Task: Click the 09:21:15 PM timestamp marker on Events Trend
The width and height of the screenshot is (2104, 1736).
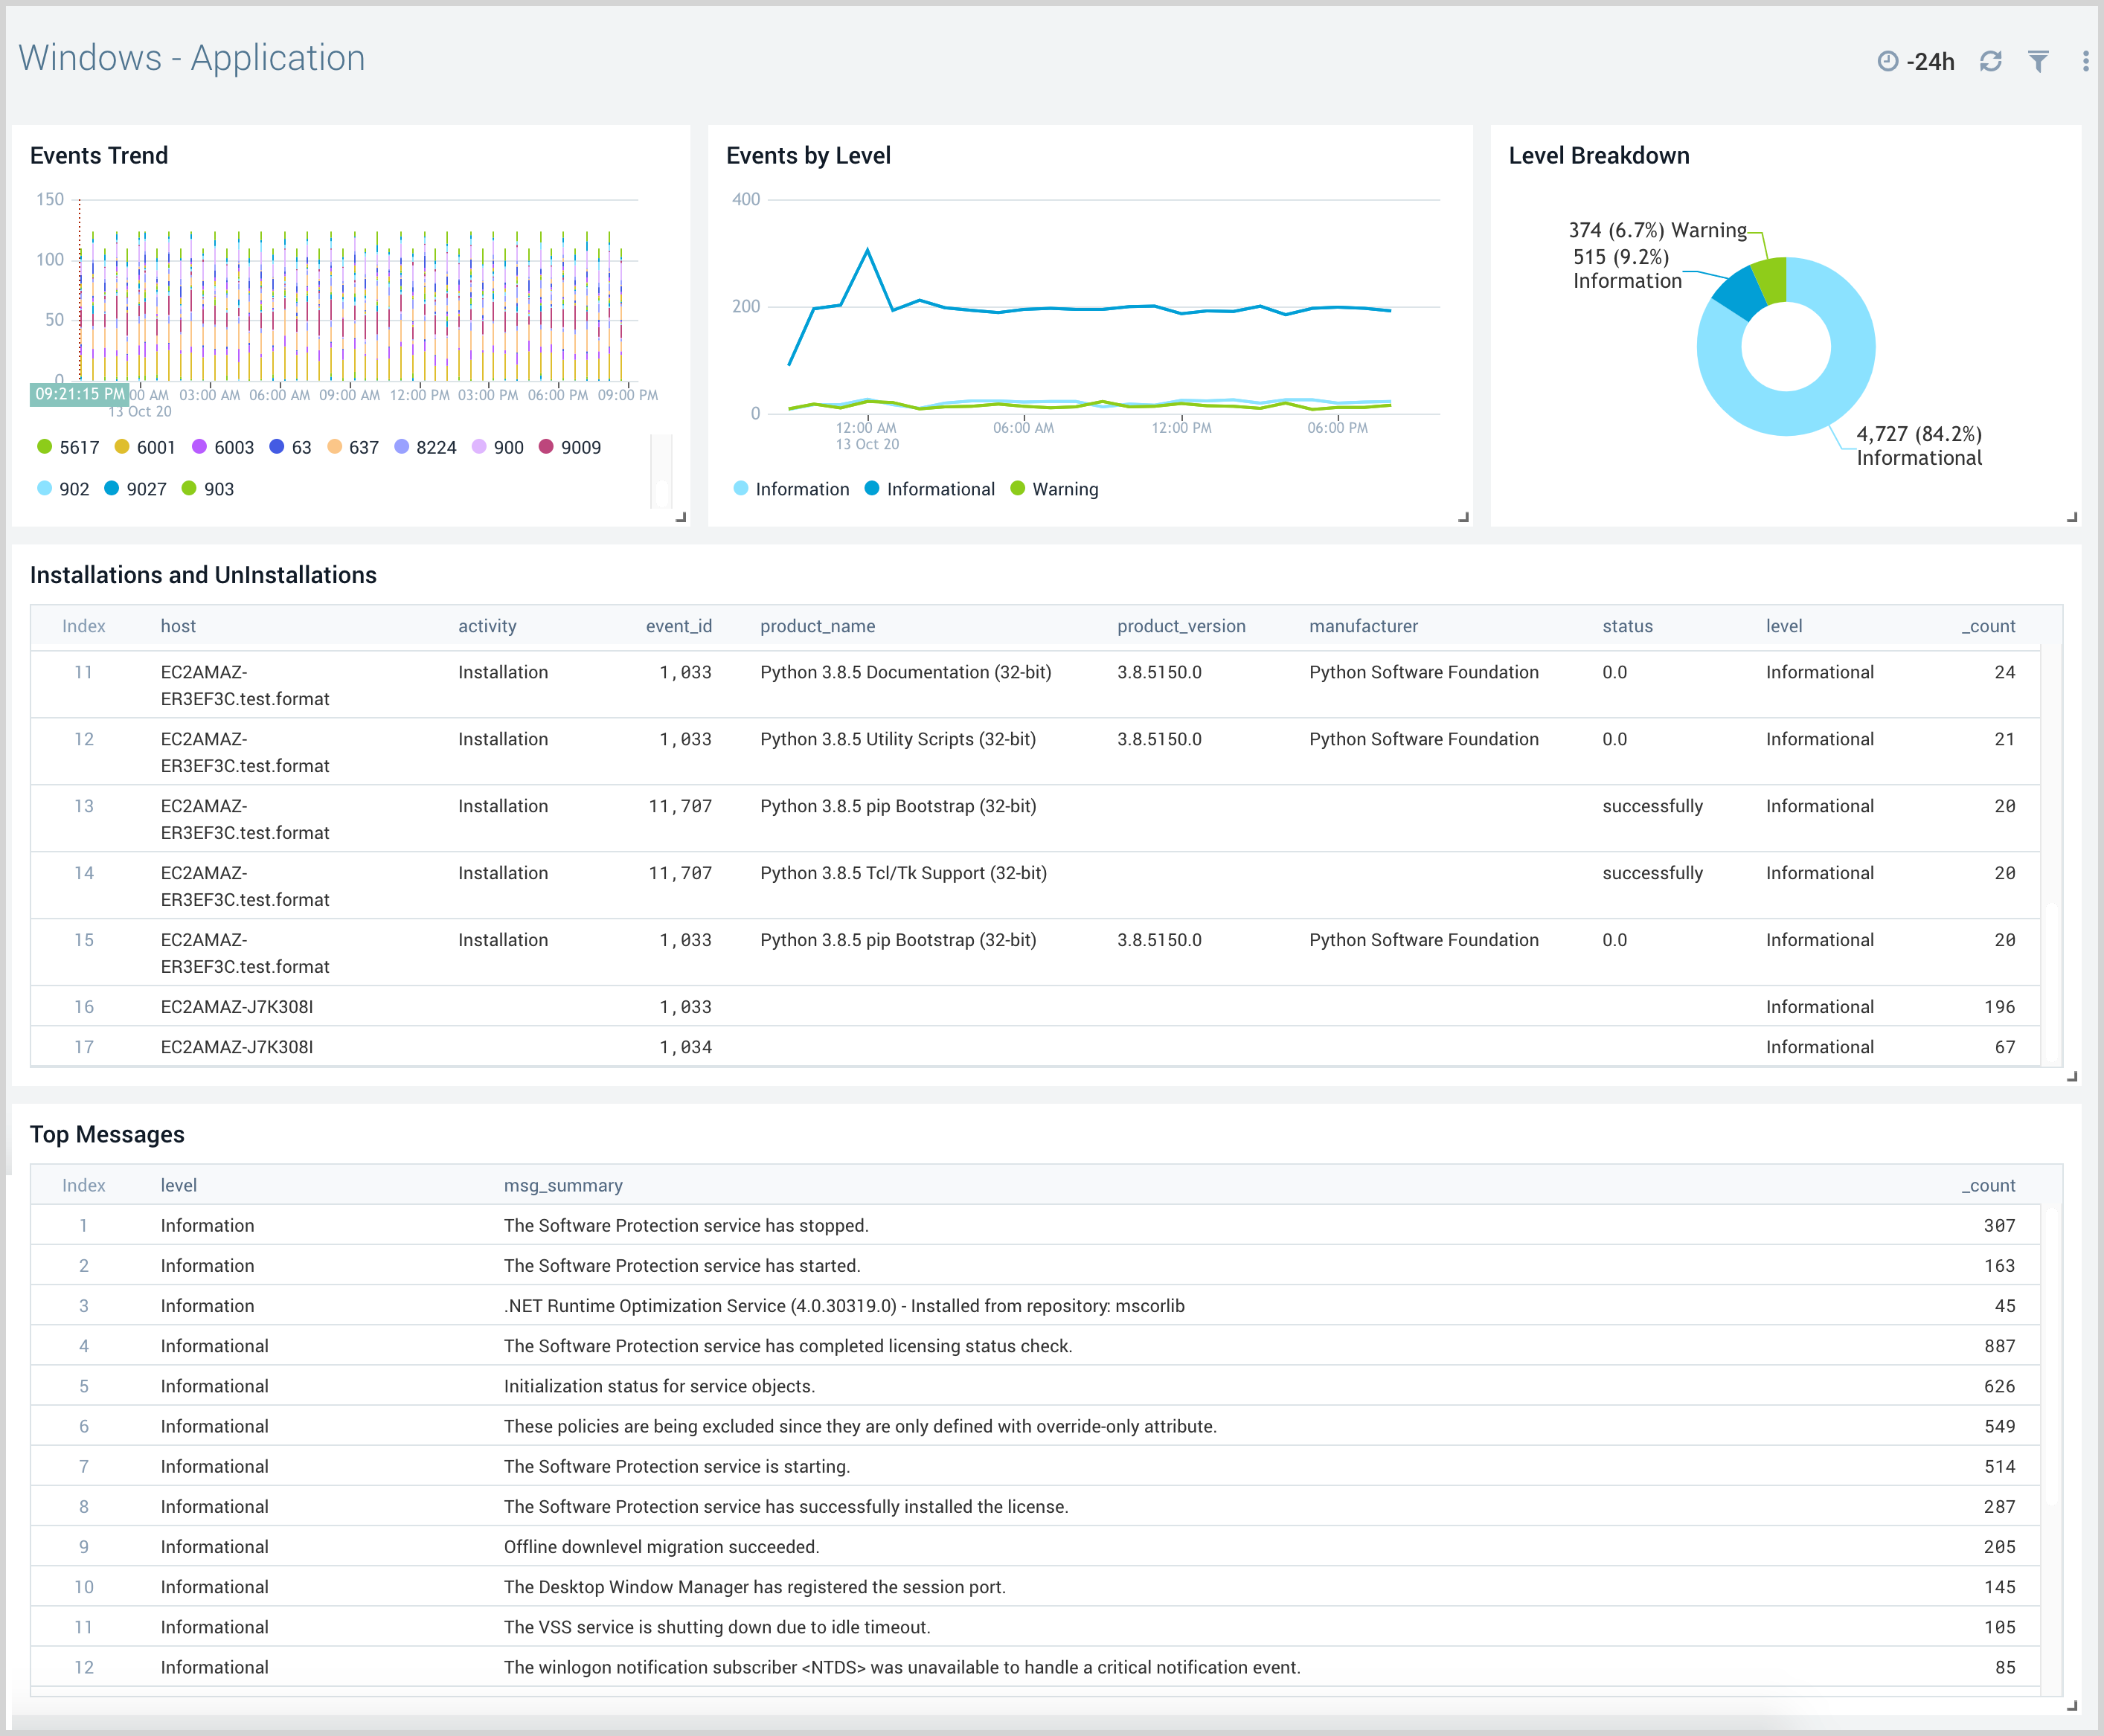Action: (x=81, y=394)
